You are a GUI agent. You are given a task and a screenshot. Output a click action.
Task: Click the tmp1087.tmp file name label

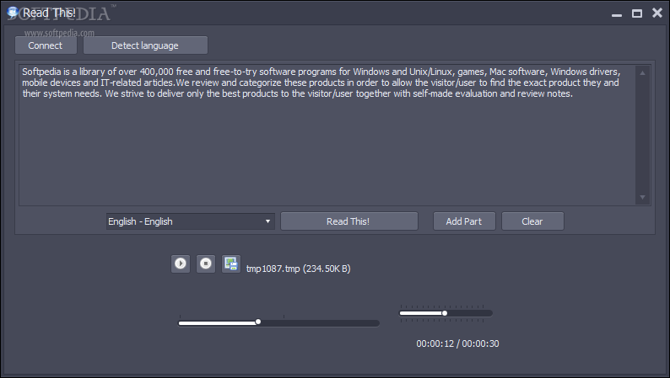click(298, 269)
